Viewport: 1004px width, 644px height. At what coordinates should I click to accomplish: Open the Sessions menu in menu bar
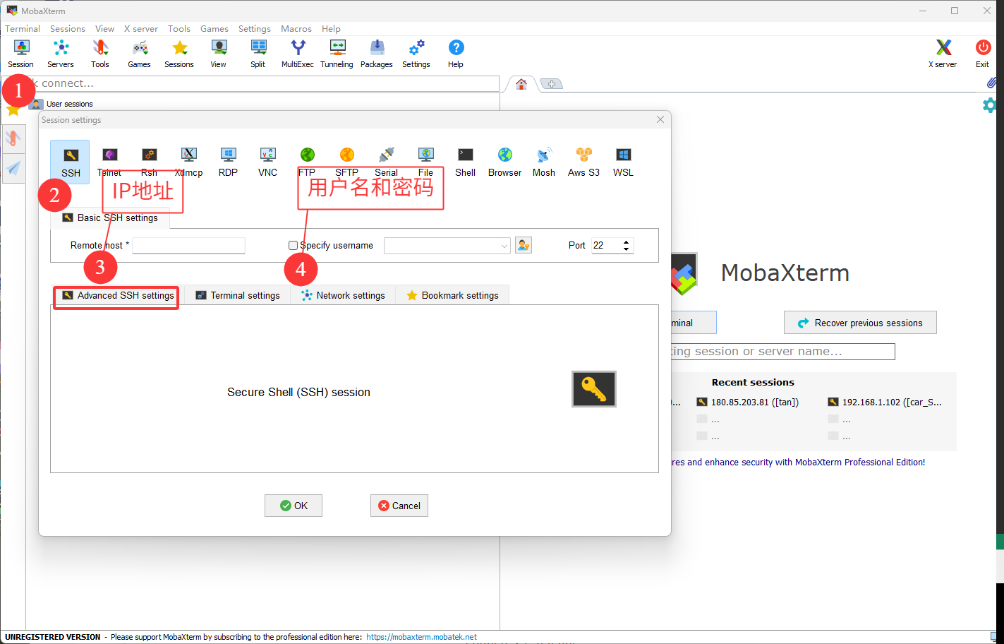pyautogui.click(x=68, y=28)
